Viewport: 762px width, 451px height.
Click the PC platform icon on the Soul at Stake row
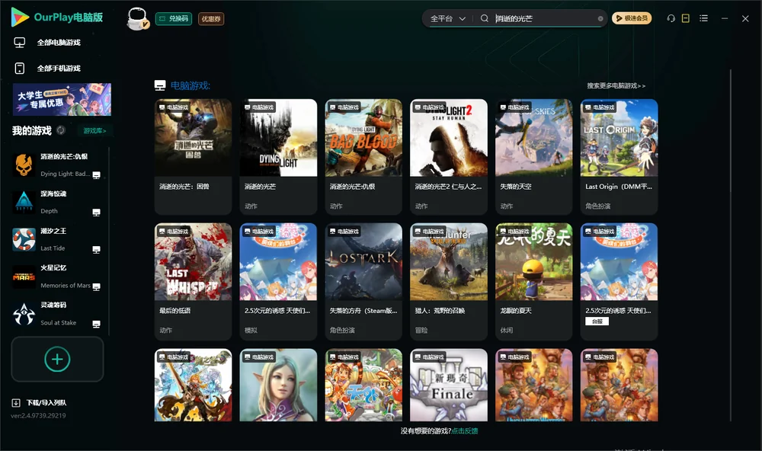[x=96, y=325]
